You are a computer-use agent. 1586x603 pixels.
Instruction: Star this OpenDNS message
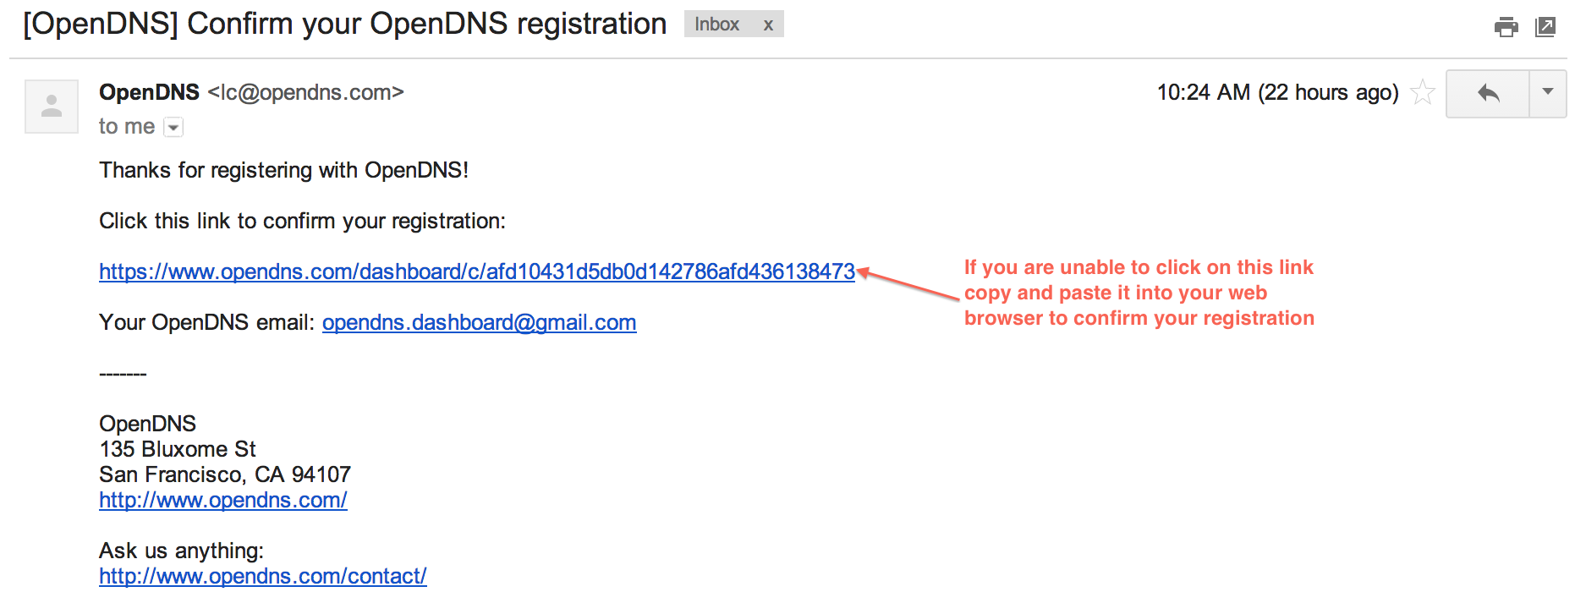[x=1423, y=92]
